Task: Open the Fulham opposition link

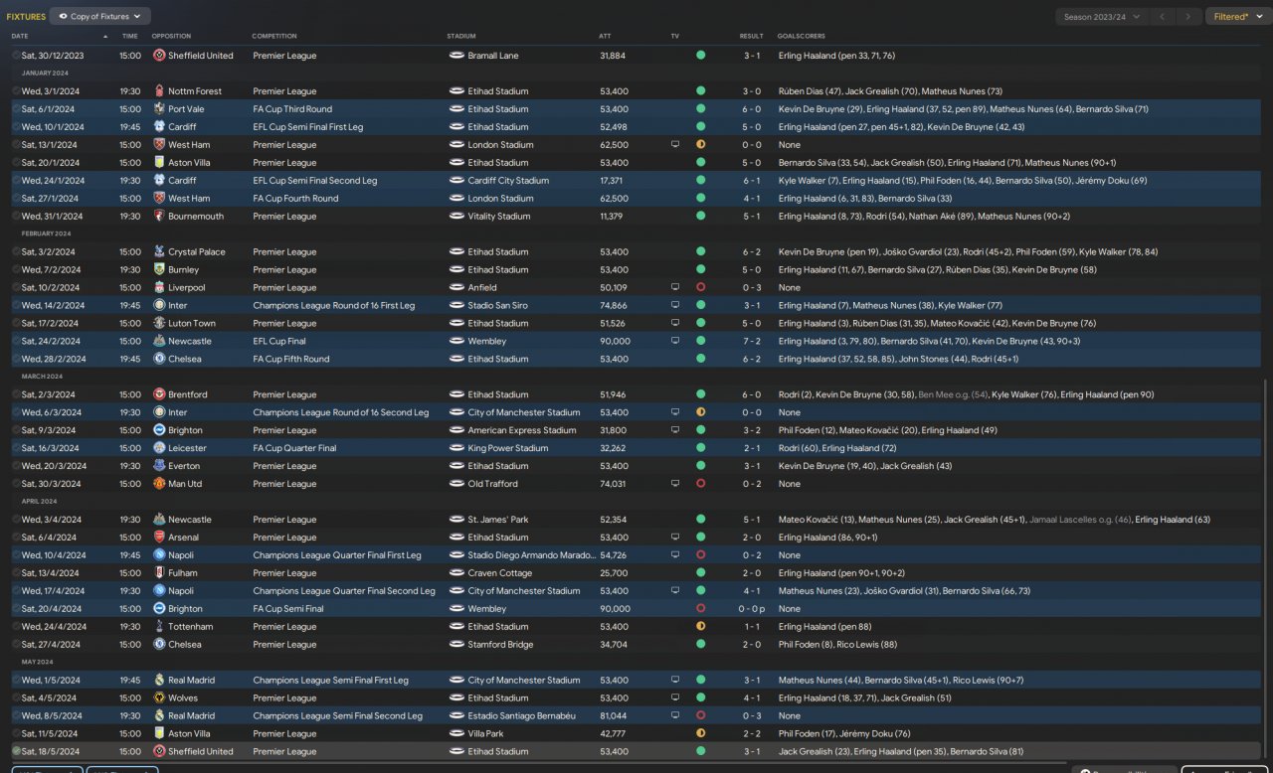Action: 183,573
